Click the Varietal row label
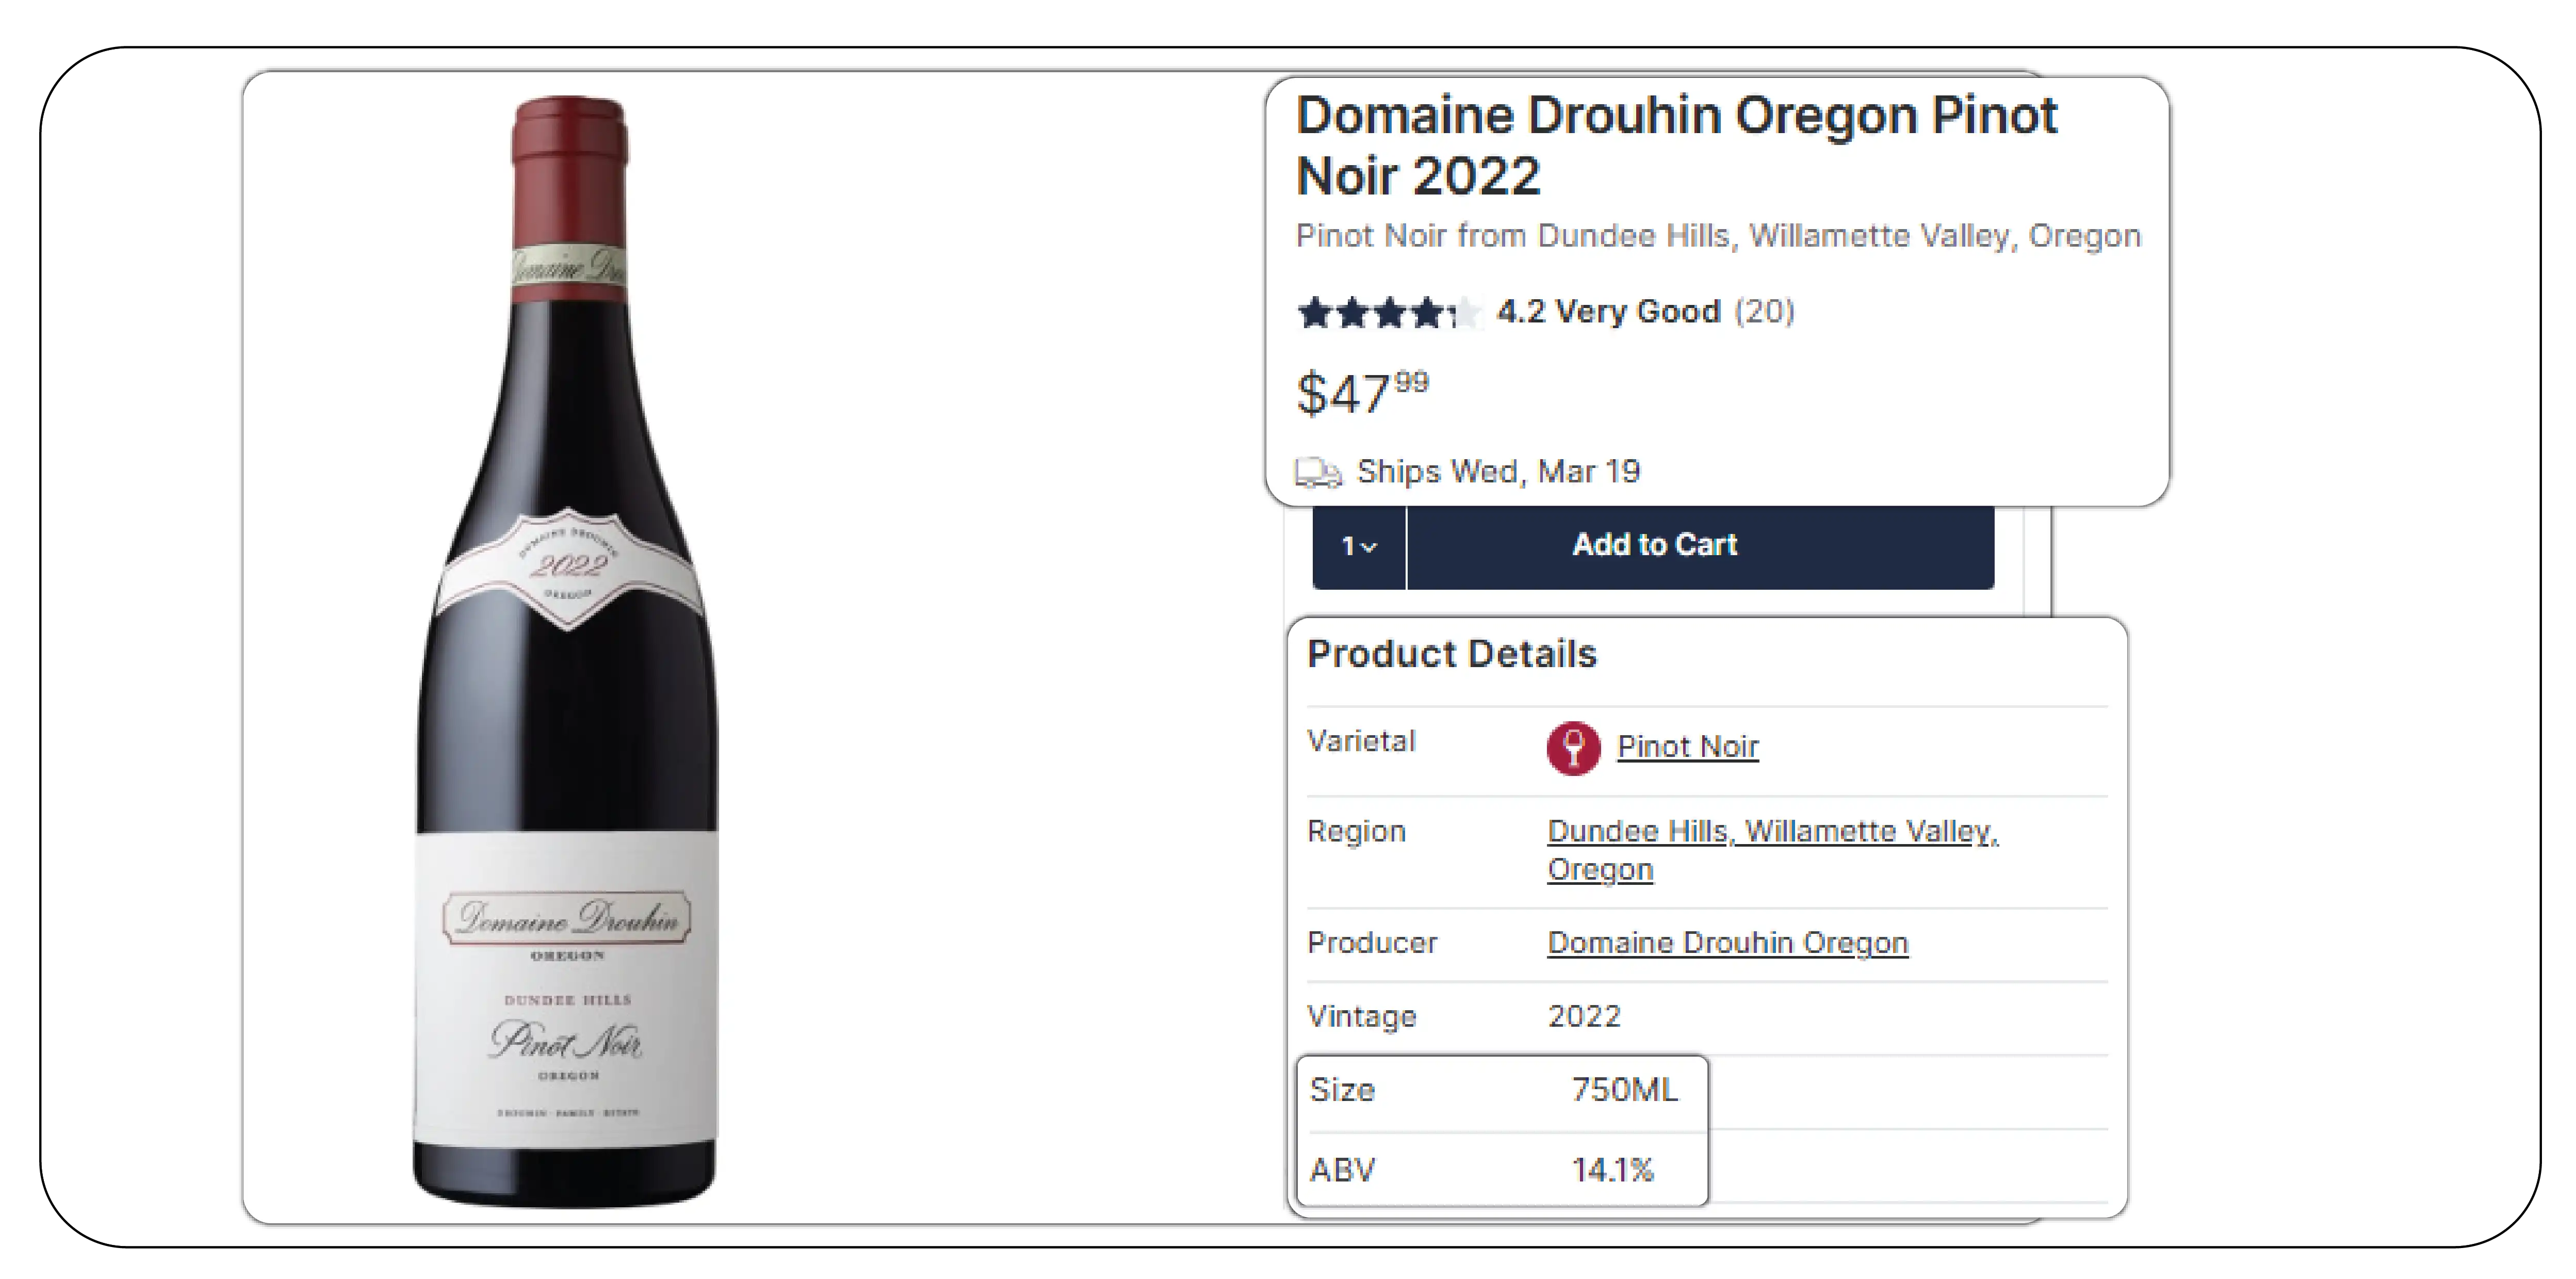 coord(1361,742)
